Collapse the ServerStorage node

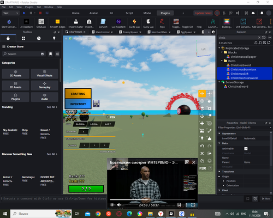pos(219,82)
